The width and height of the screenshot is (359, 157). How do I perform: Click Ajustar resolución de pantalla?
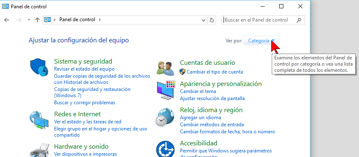pyautogui.click(x=212, y=98)
